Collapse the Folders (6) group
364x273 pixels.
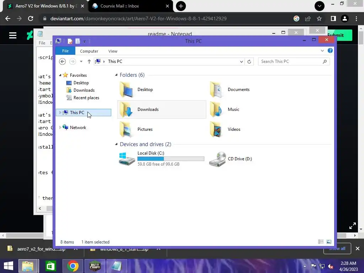pos(116,75)
